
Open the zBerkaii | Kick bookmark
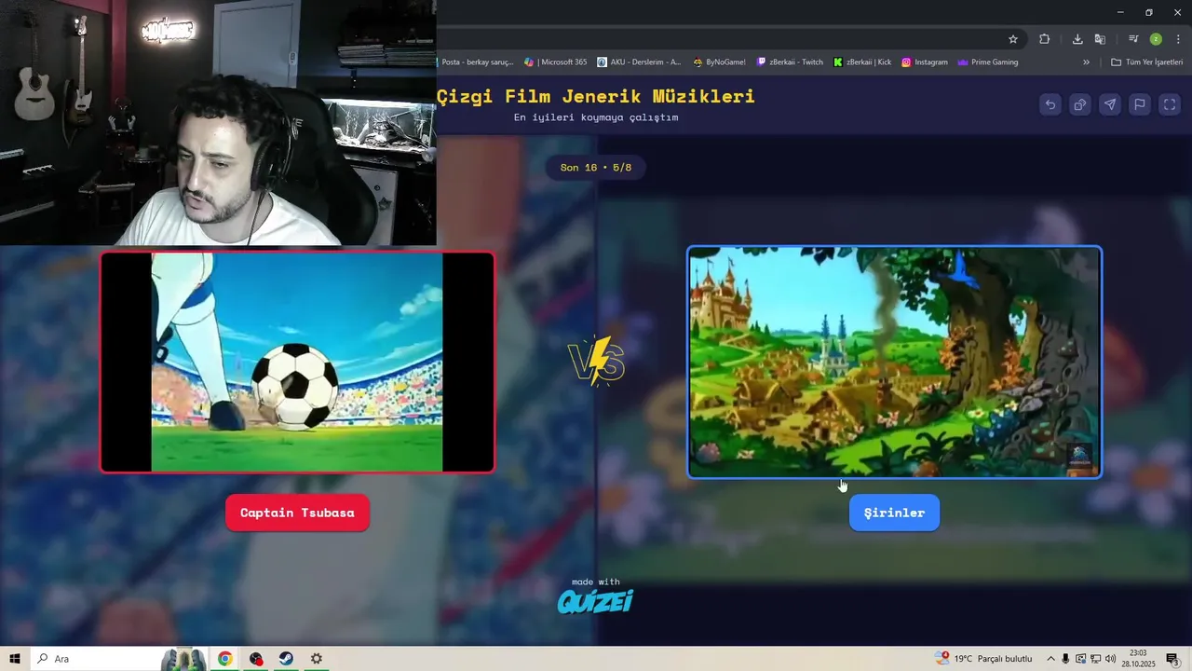862,62
